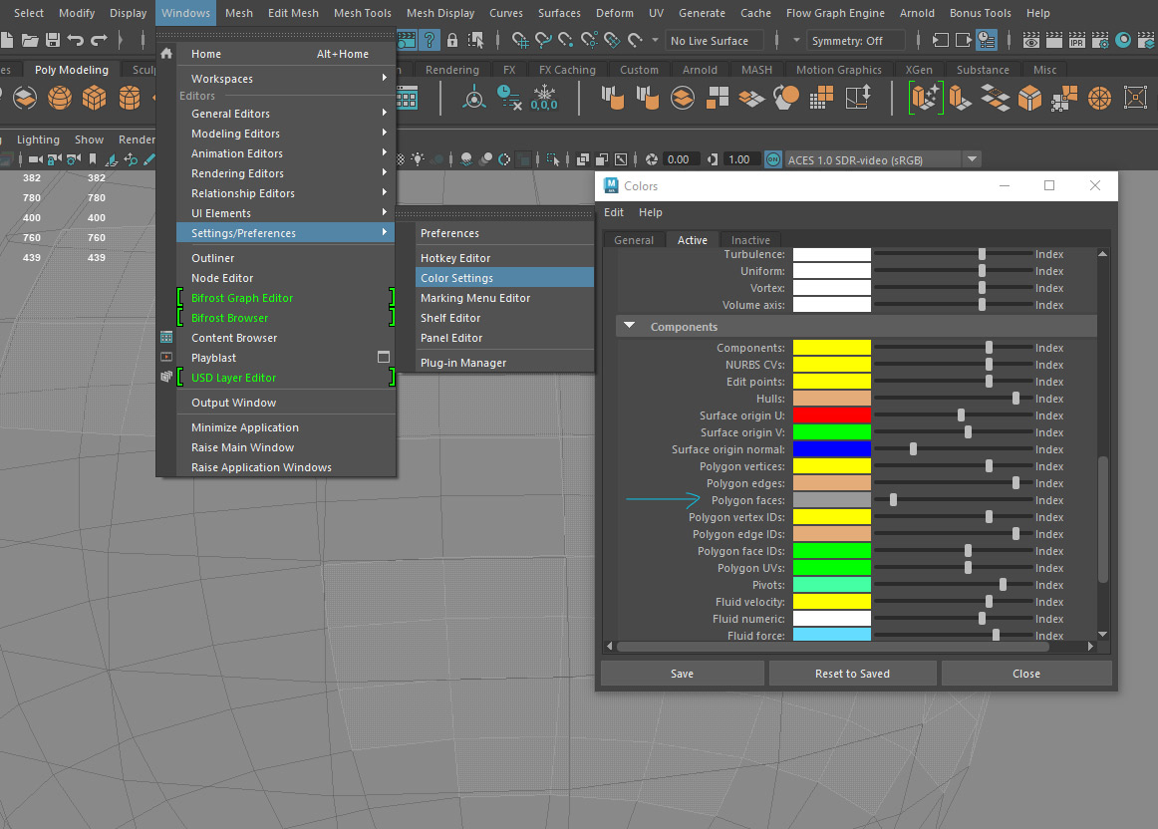Click the snowflake freeze transformations shelf icon
This screenshot has width=1158, height=829.
click(544, 97)
